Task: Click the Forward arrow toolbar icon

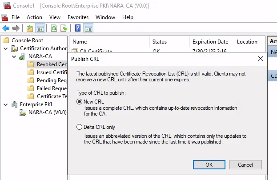Action: (16, 28)
